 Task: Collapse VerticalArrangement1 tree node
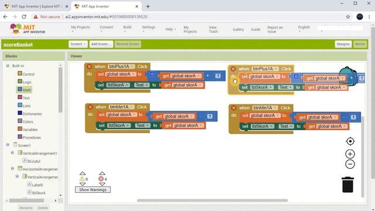click(12, 152)
